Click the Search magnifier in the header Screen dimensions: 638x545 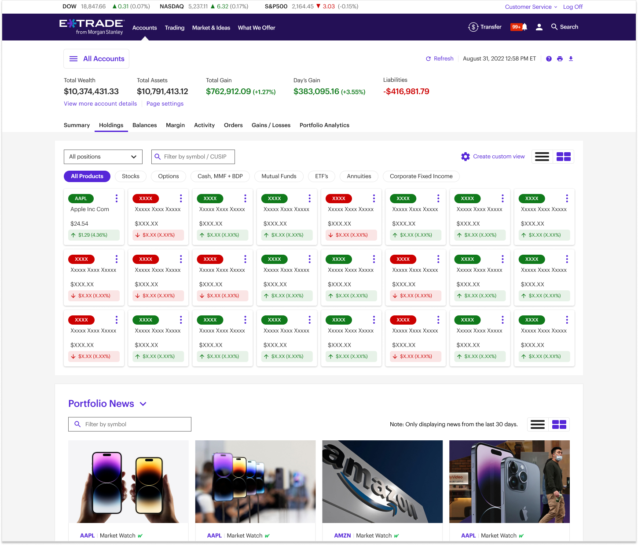point(554,27)
